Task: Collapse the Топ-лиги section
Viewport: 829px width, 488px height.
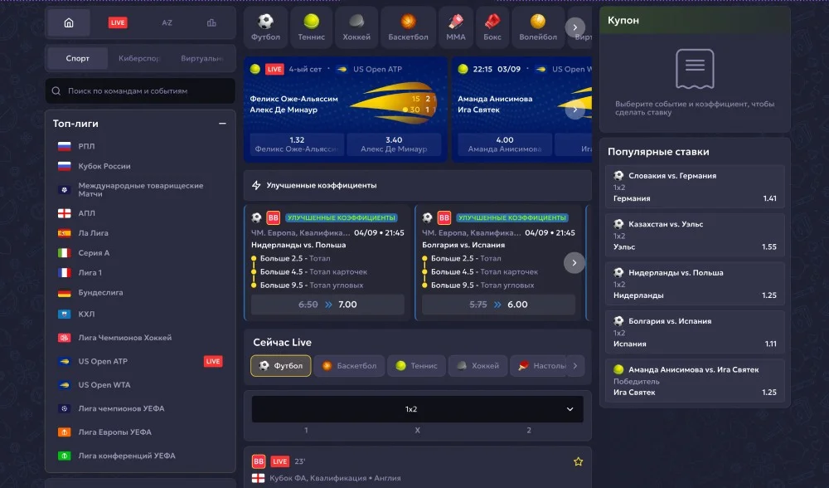Action: (x=222, y=124)
